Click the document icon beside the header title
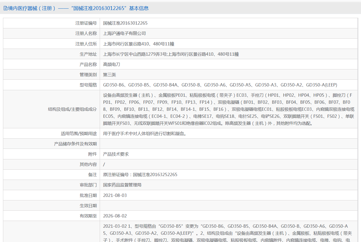The height and width of the screenshot is (242, 361). coord(5,8)
